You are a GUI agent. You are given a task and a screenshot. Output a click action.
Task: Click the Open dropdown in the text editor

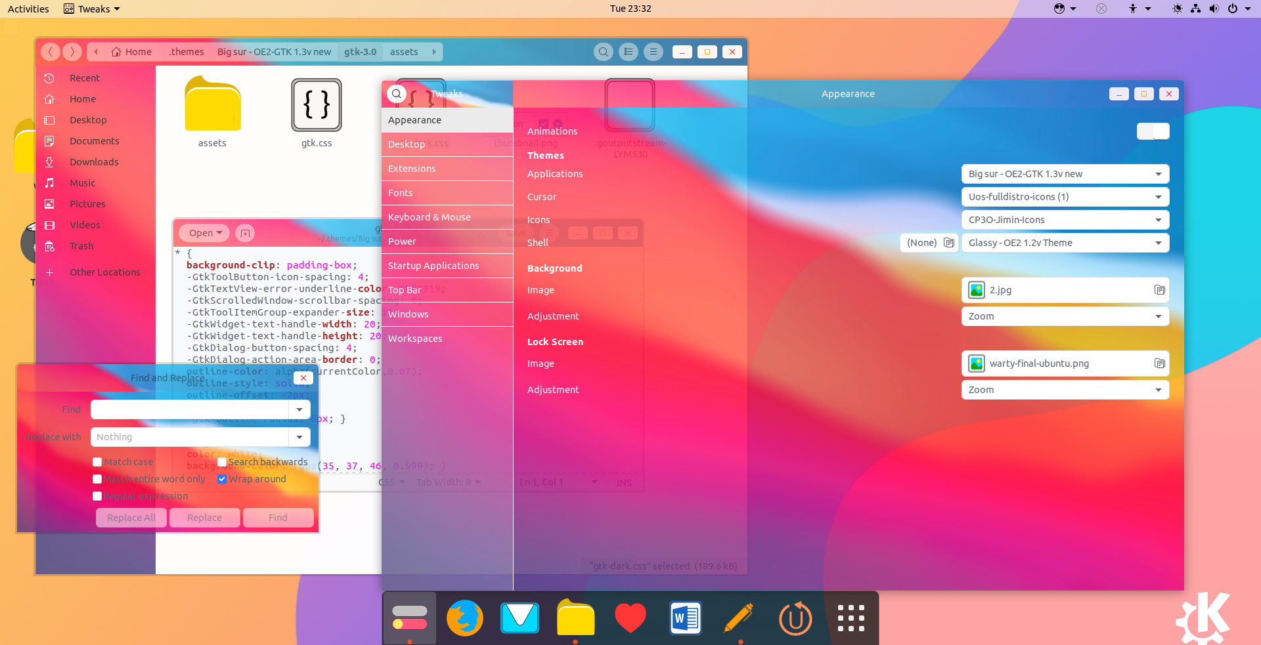point(205,233)
